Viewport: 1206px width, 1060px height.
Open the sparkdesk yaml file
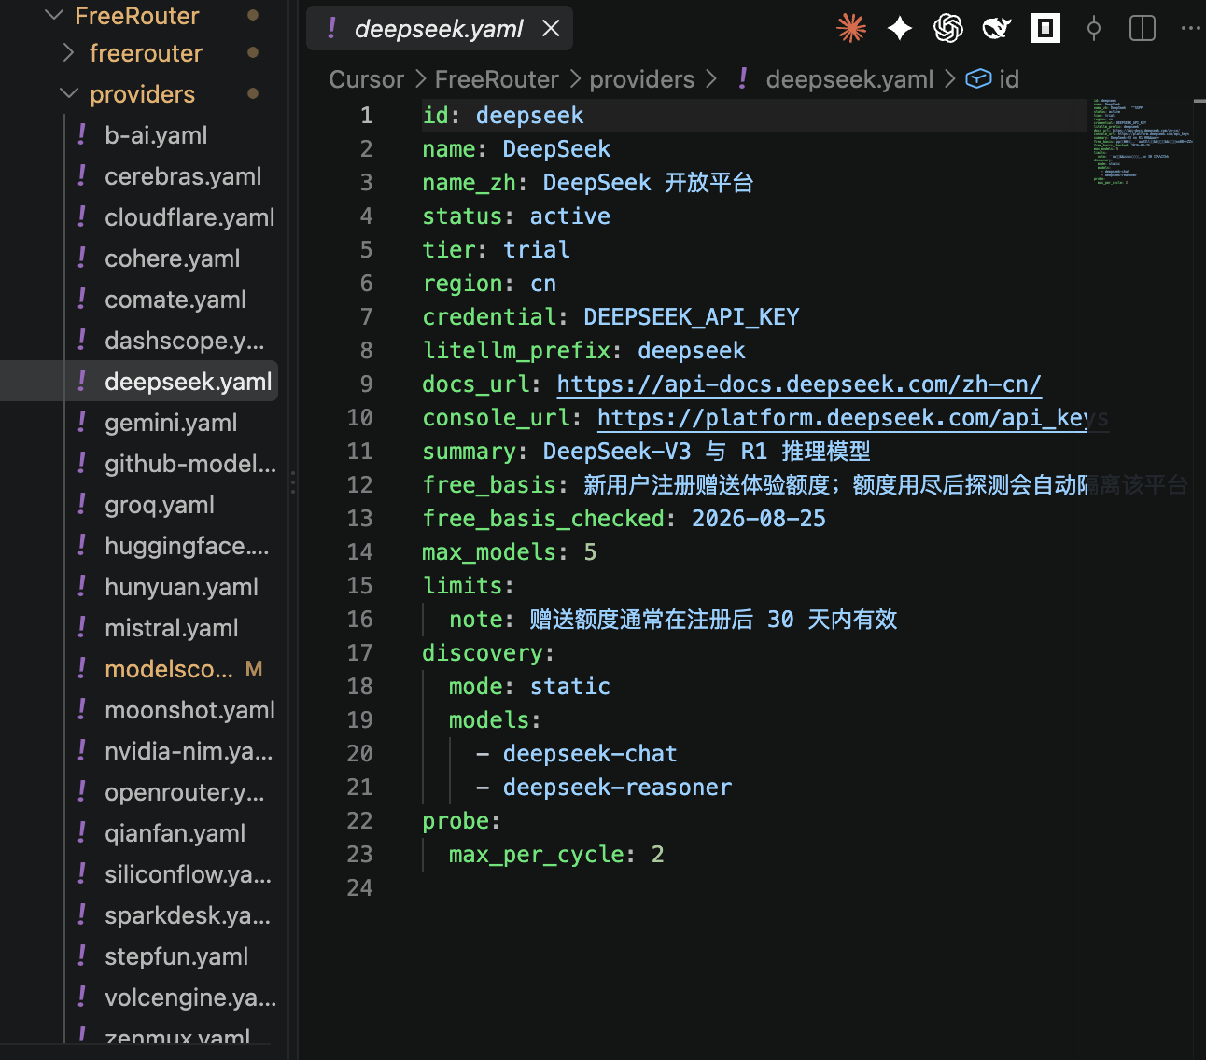(x=188, y=915)
